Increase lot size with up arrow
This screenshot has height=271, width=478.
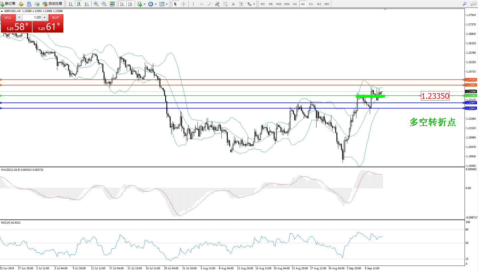[45, 17]
